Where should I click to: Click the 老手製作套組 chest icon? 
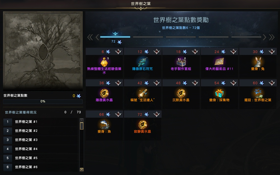pos(181,62)
